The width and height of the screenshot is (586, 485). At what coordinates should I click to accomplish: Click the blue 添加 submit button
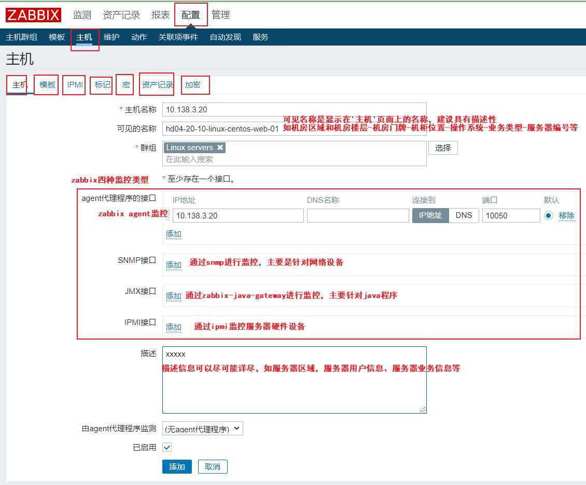tap(177, 466)
